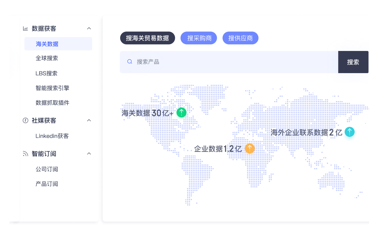Open 全球搜索 in the sidebar

pyautogui.click(x=47, y=58)
